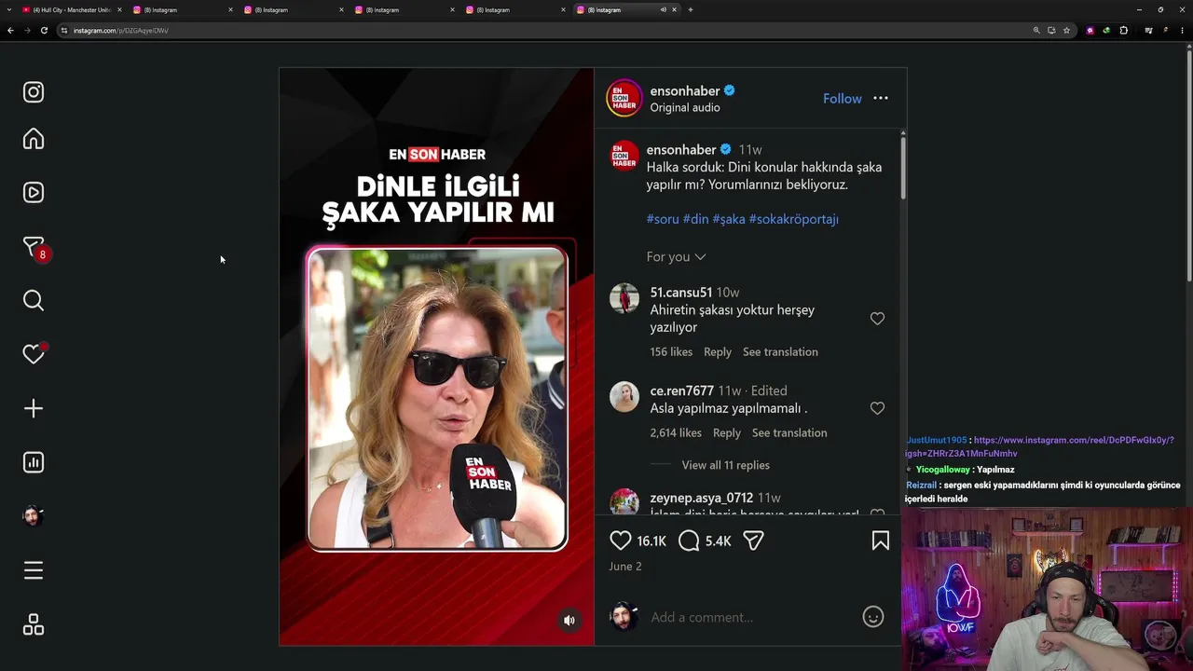This screenshot has width=1193, height=671.
Task: Click the browser page vertical scrollbar
Action: click(1189, 168)
